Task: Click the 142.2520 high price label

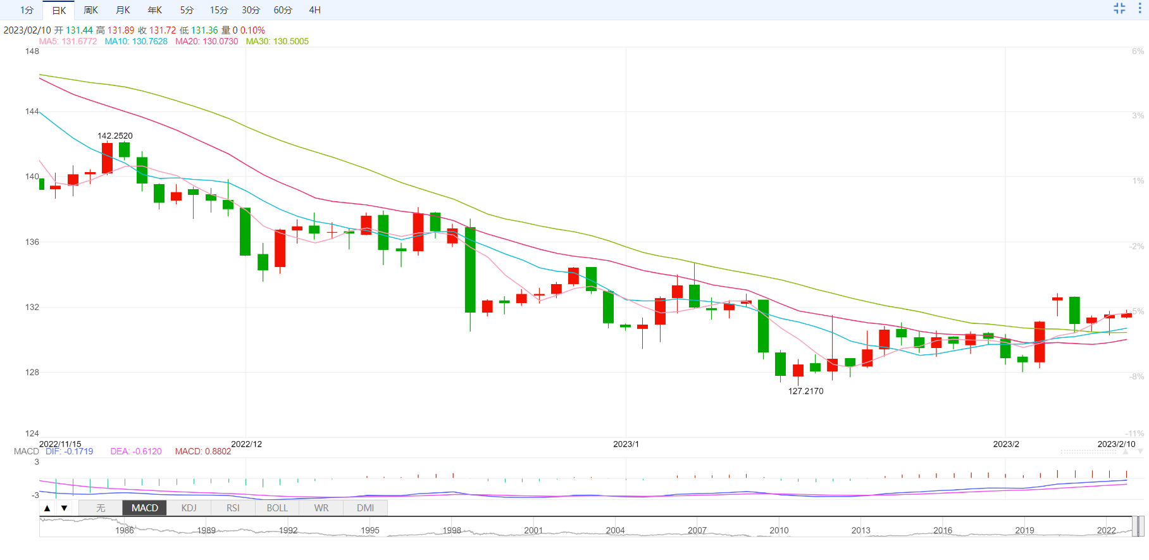Action: [115, 136]
